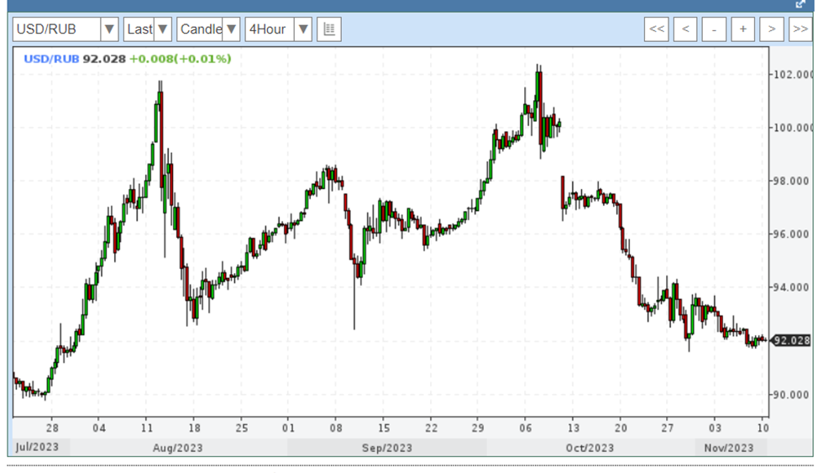The height and width of the screenshot is (473, 818).
Task: Click the 20 date tick on time axis
Action: coord(621,428)
